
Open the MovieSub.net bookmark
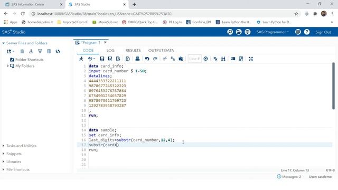105,22
